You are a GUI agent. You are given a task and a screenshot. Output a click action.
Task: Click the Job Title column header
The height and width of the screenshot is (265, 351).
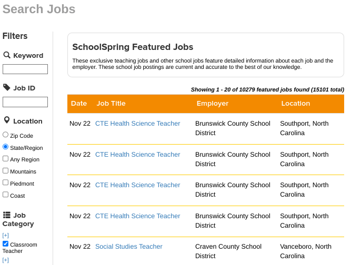pos(111,104)
